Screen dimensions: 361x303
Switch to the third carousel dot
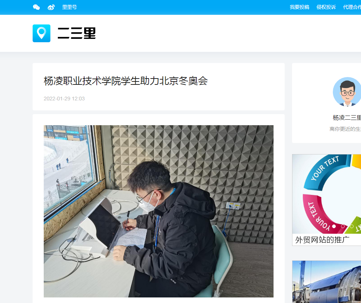pyautogui.click(x=352, y=226)
